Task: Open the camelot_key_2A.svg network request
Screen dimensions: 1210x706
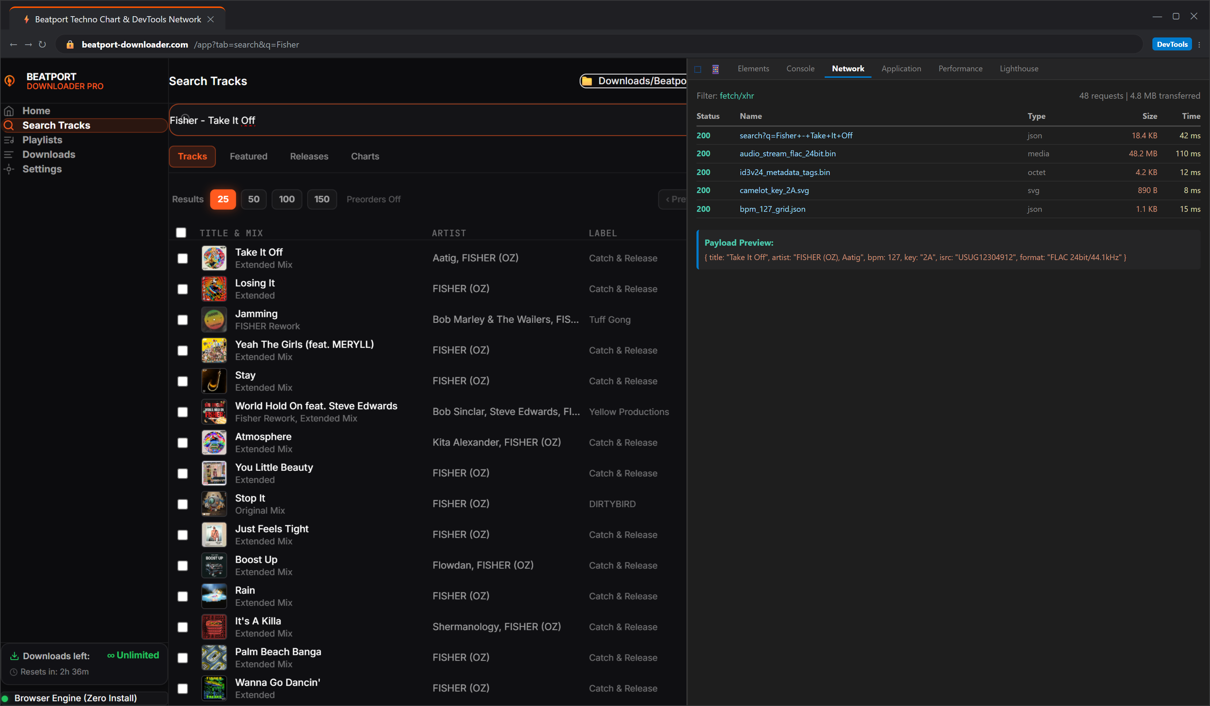Action: [948, 191]
